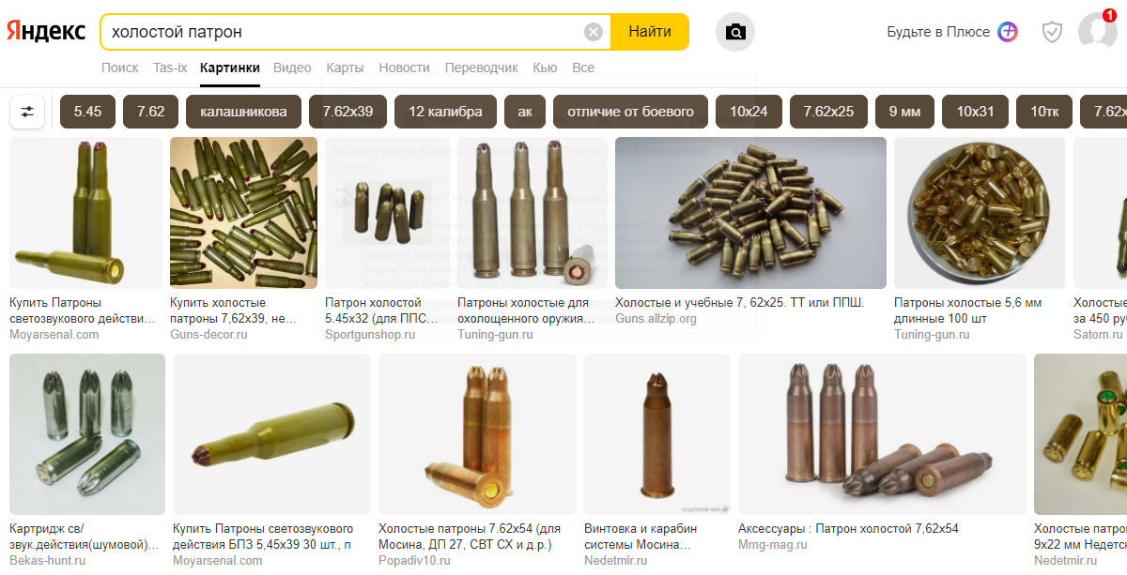
Task: Open the Guns.allzip.org source link
Action: click(x=656, y=319)
